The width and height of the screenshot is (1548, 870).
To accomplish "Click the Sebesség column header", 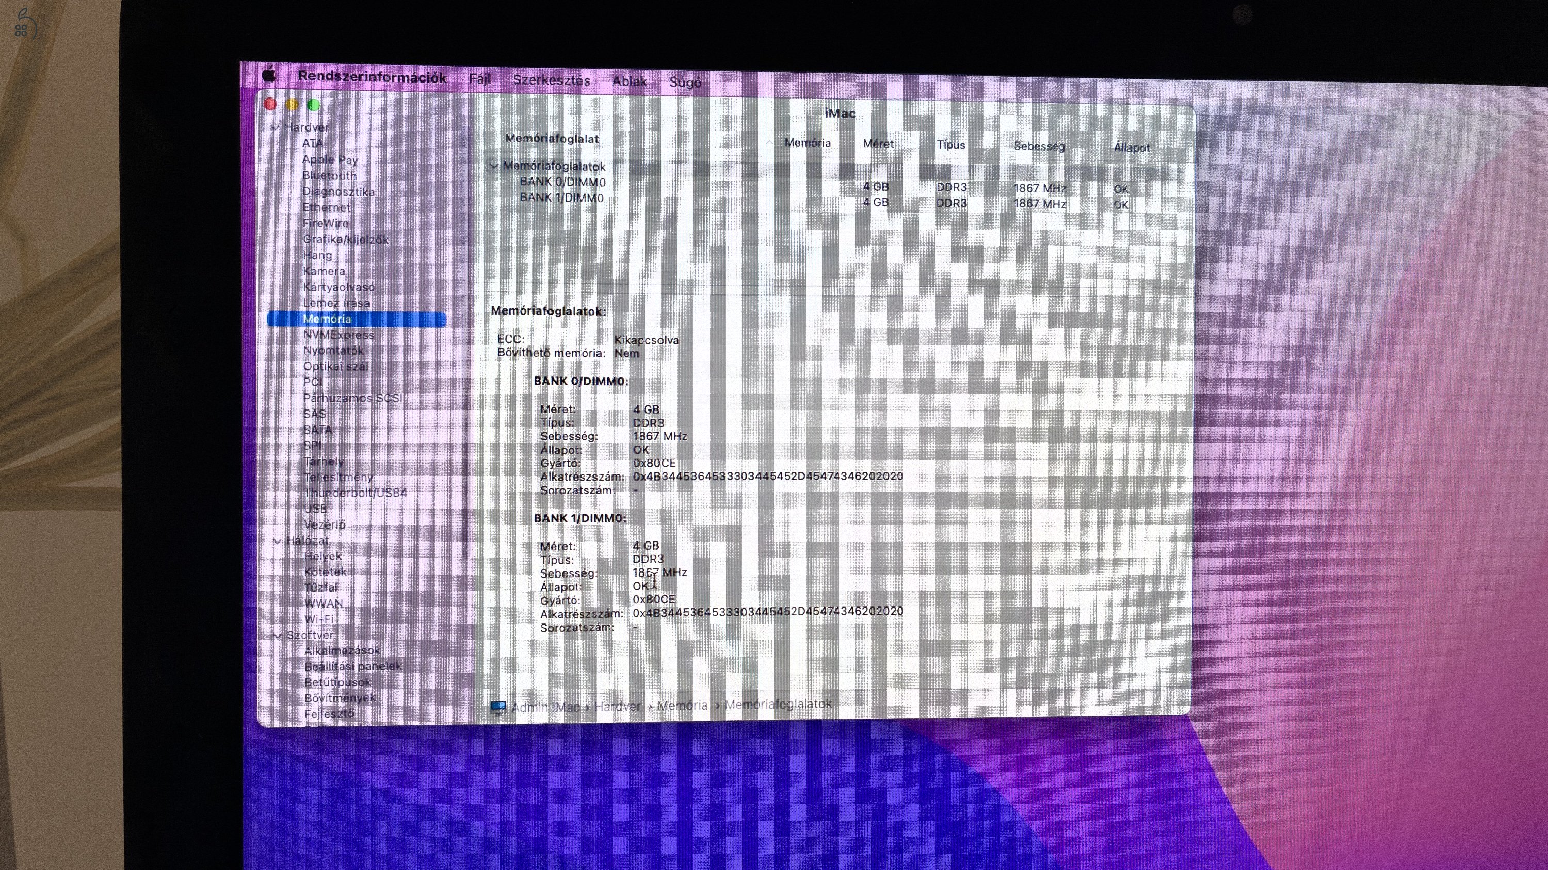I will [1039, 146].
